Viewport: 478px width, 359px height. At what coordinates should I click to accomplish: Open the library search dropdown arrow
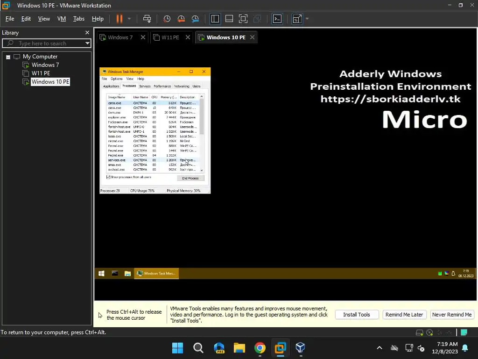tap(87, 43)
